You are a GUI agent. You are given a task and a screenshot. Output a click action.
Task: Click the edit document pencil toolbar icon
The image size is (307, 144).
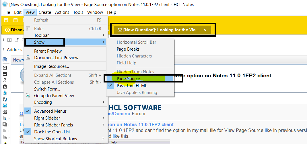click(17, 40)
